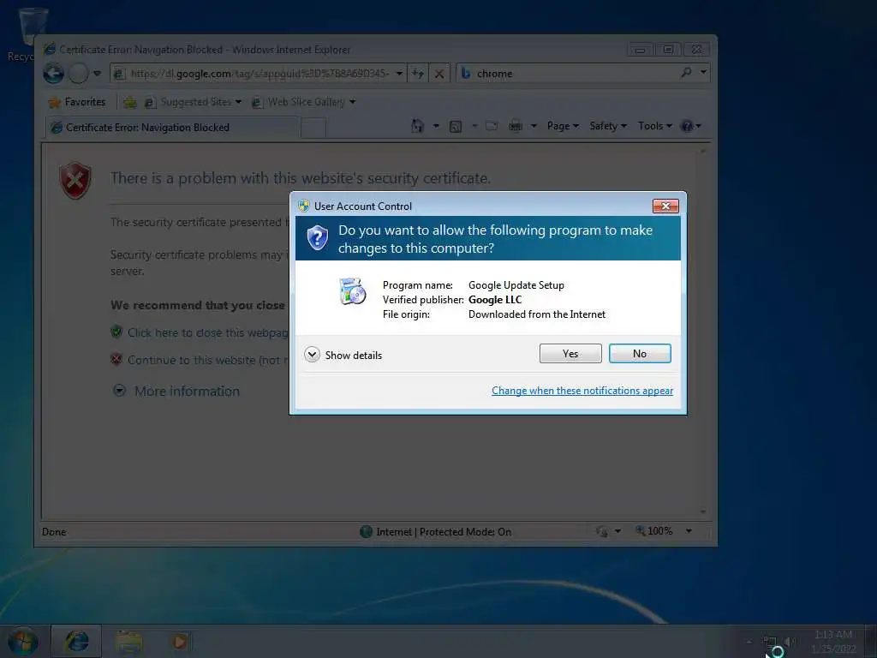This screenshot has width=877, height=658.
Task: Click the 100% zoom level button
Action: pos(653,531)
